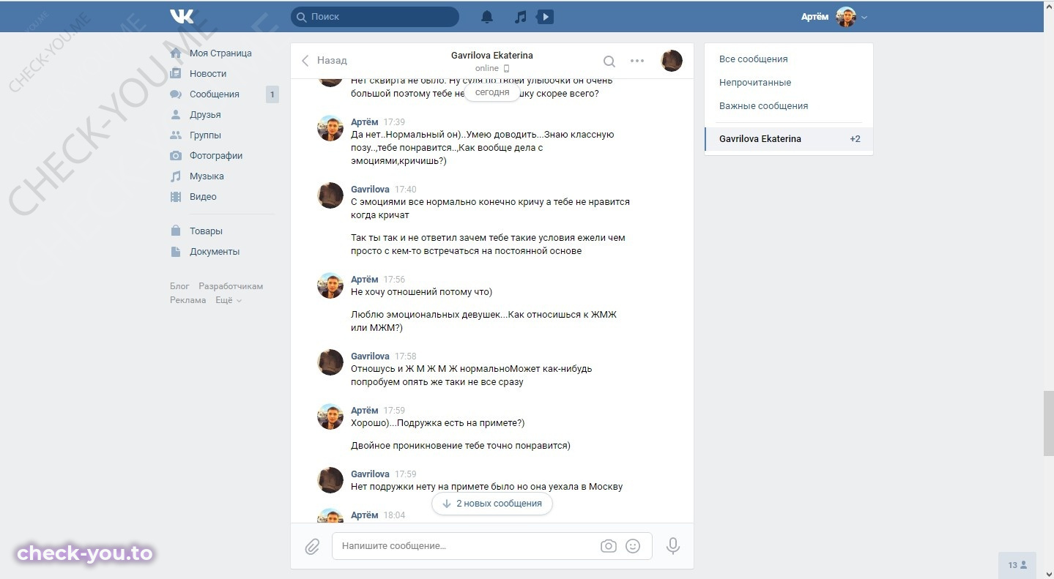Open Реклама footer link
This screenshot has height=579, width=1054.
point(188,300)
